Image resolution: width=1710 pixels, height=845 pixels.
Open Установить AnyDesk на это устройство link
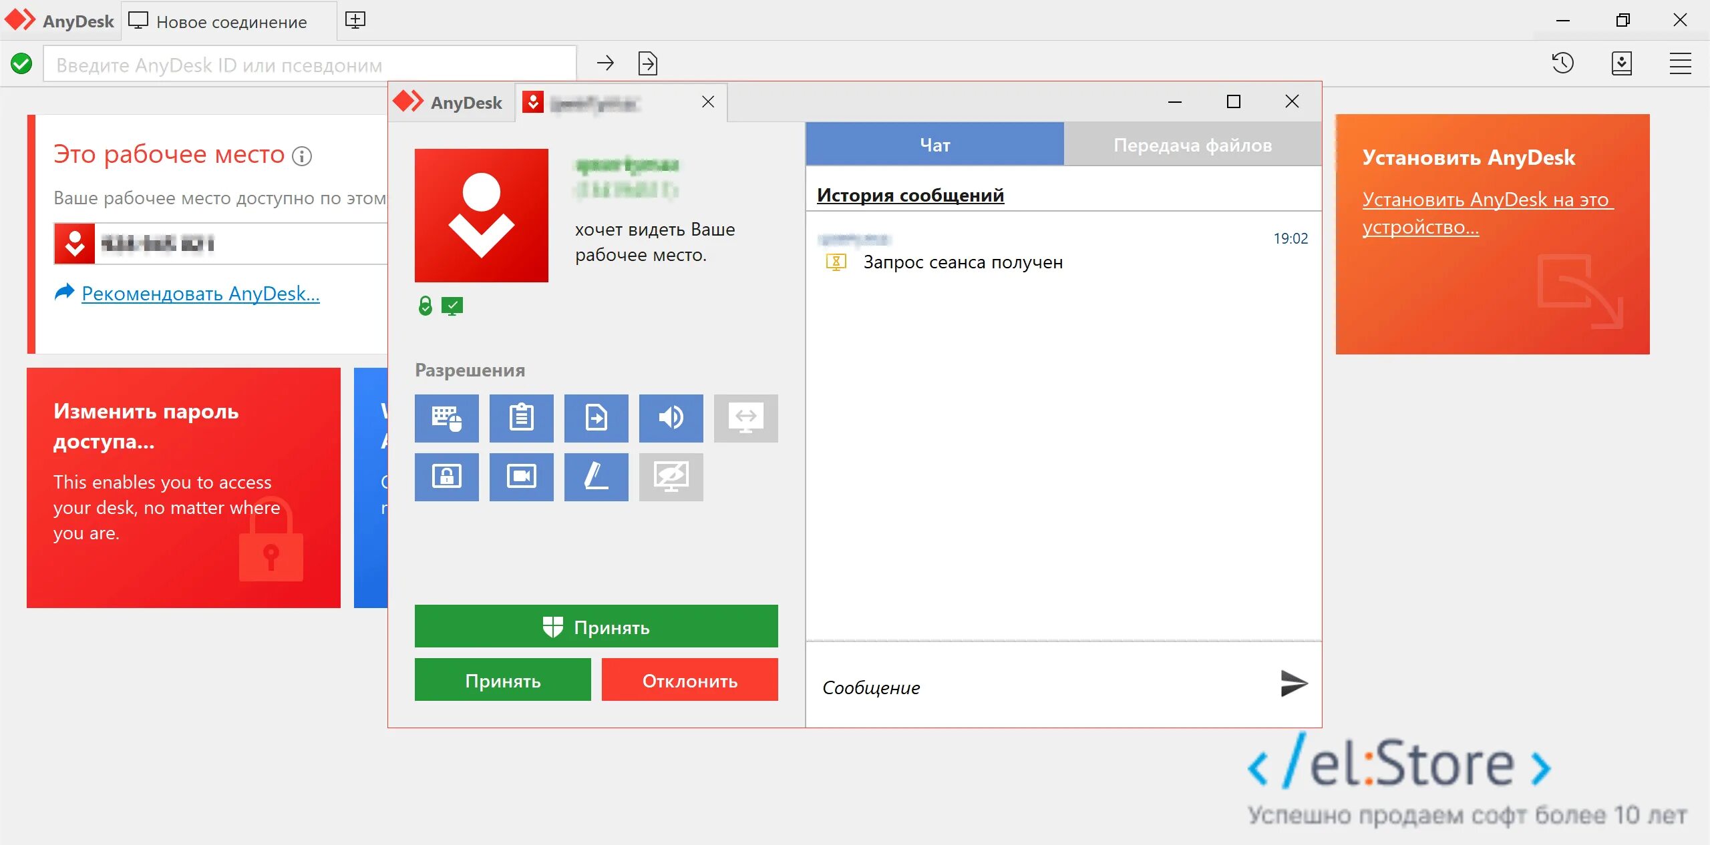click(x=1487, y=212)
